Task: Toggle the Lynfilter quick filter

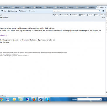Action: (x=32, y=11)
